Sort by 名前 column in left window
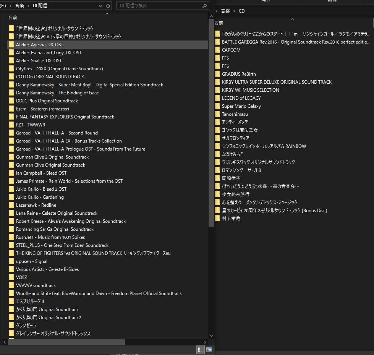Image resolution: width=374 pixels, height=355 pixels. (x=13, y=18)
